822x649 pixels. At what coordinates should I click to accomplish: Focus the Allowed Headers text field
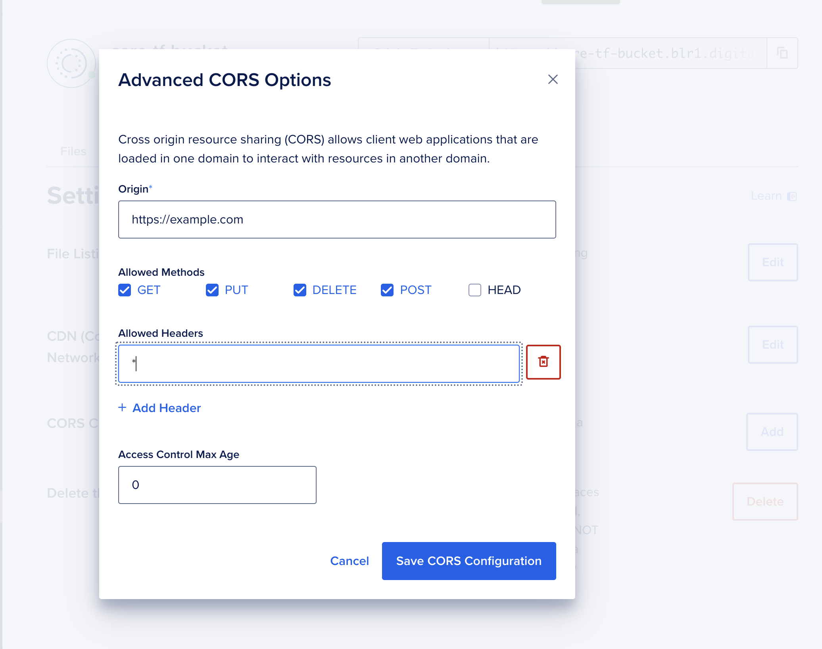[x=319, y=364]
